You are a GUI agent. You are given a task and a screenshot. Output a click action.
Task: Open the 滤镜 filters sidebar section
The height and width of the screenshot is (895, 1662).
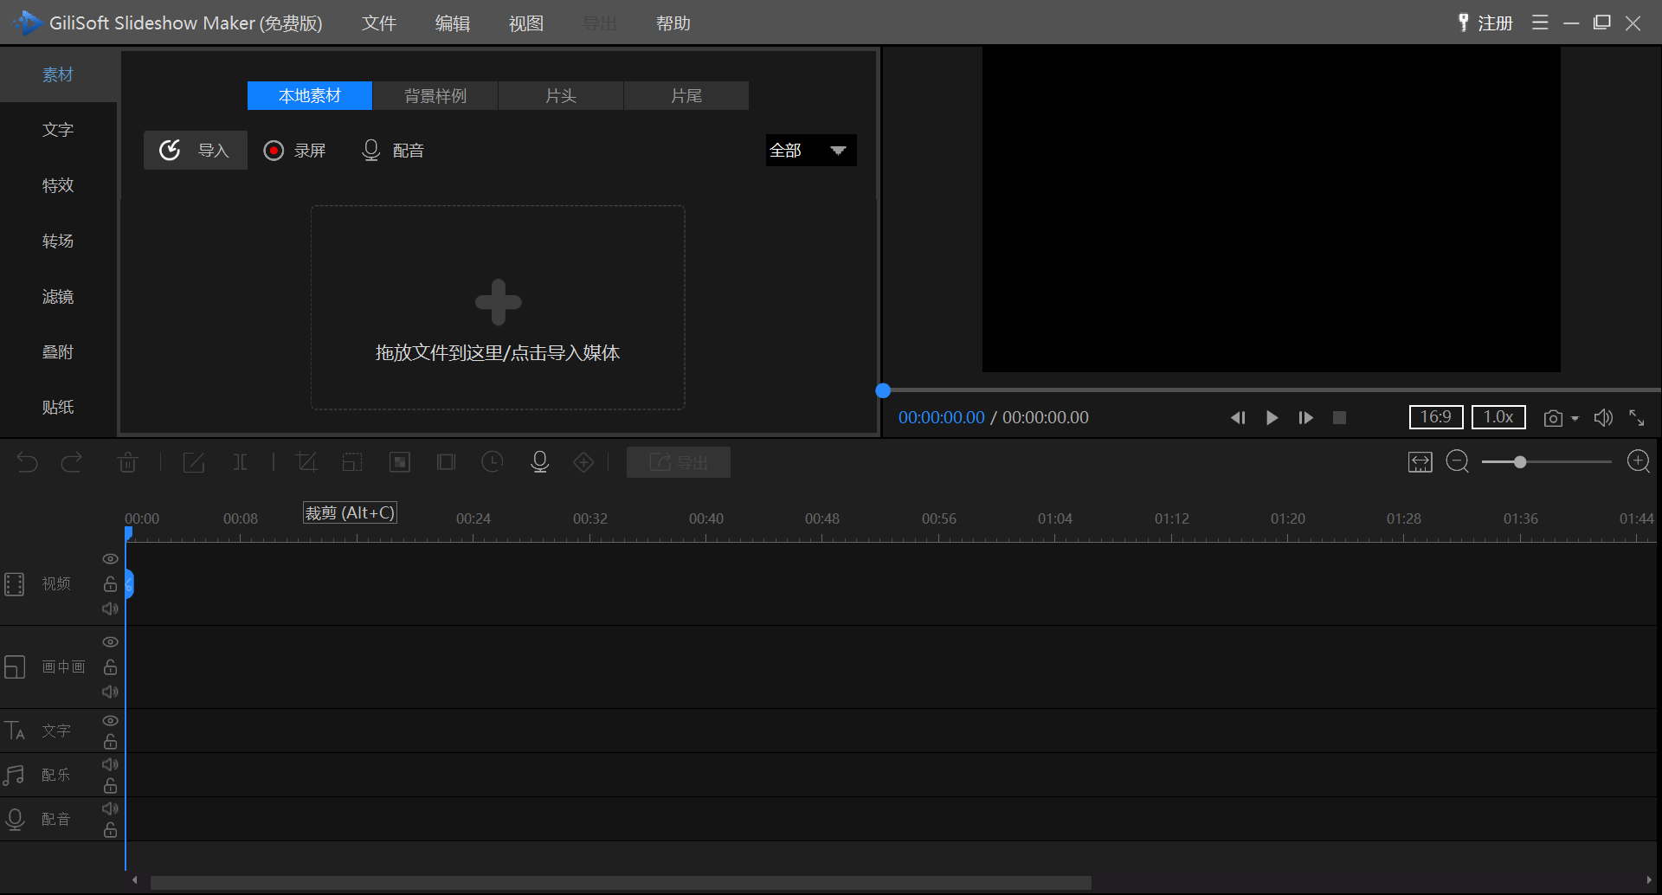point(58,297)
